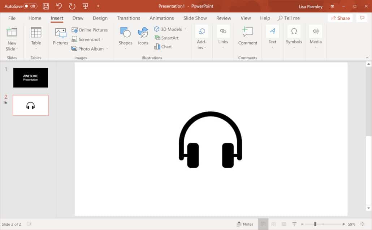Switch to the Animations tab
372x230 pixels.
pos(161,18)
